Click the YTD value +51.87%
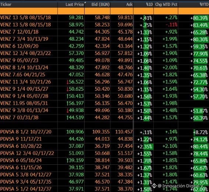This screenshot has width=209, height=192. (x=199, y=111)
